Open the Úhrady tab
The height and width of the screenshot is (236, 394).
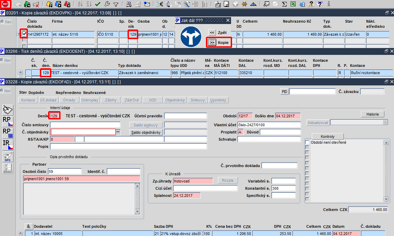pos(69,100)
